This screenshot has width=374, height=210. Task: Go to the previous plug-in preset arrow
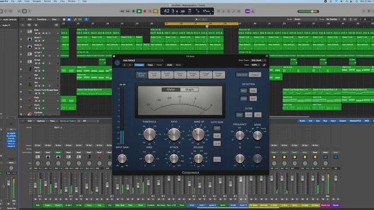[x=124, y=65]
